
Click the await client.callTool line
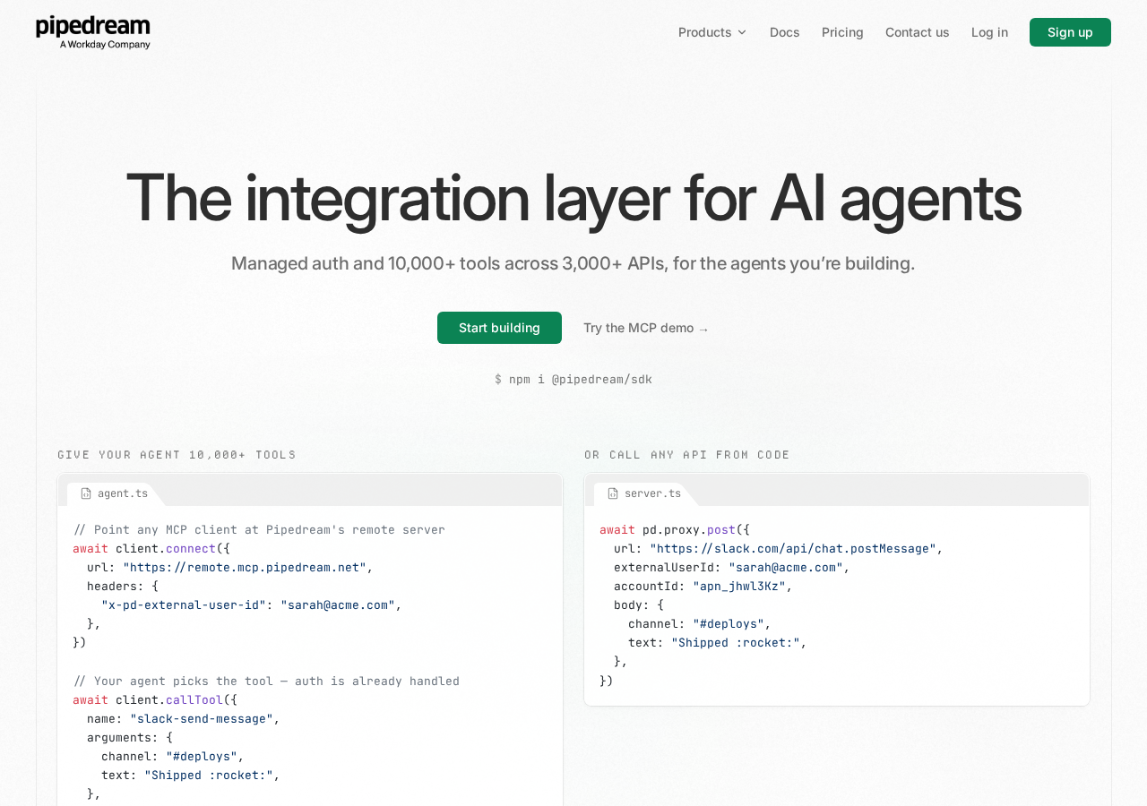pyautogui.click(x=155, y=700)
